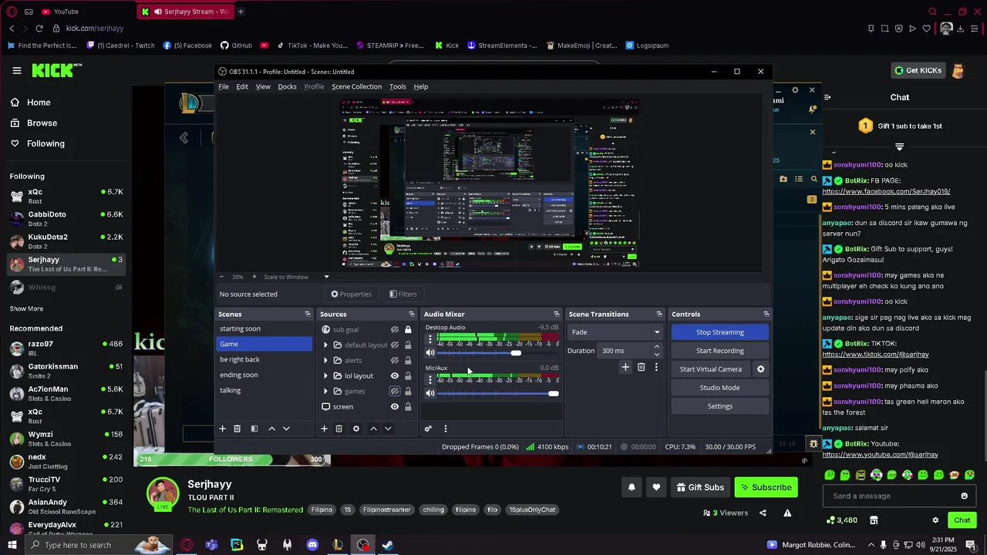This screenshot has height=555, width=987.
Task: Pop out the Scenes dock
Action: click(x=308, y=314)
